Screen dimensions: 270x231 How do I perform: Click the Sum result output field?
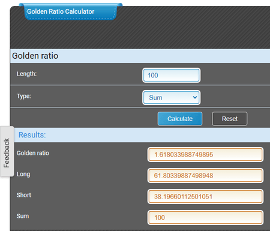pyautogui.click(x=205, y=218)
